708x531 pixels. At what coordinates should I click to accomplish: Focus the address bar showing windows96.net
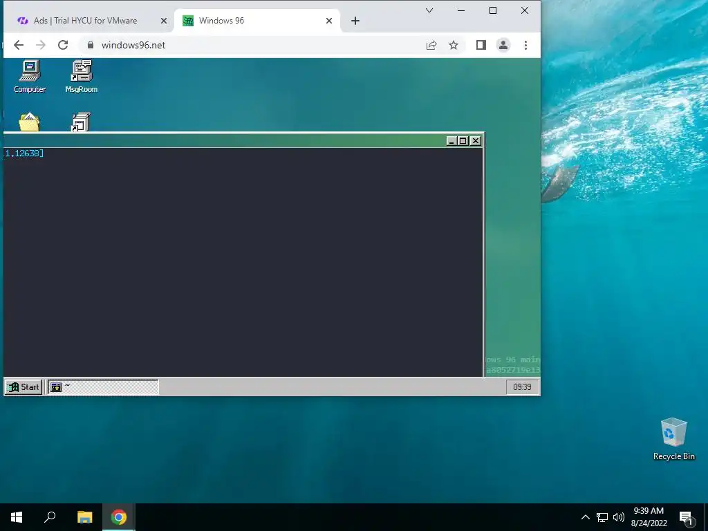coord(253,45)
